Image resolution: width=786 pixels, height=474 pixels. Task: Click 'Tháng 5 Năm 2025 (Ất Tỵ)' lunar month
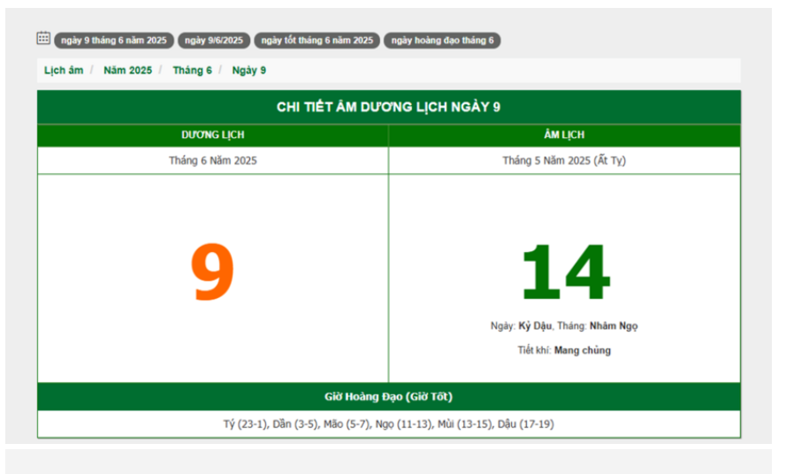564,161
